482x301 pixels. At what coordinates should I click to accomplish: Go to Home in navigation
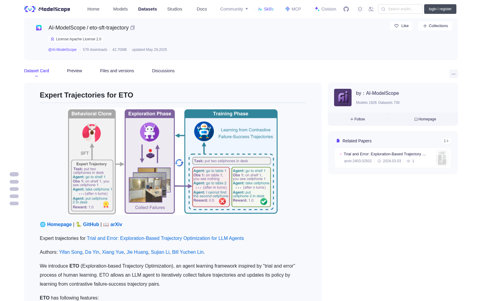[93, 9]
